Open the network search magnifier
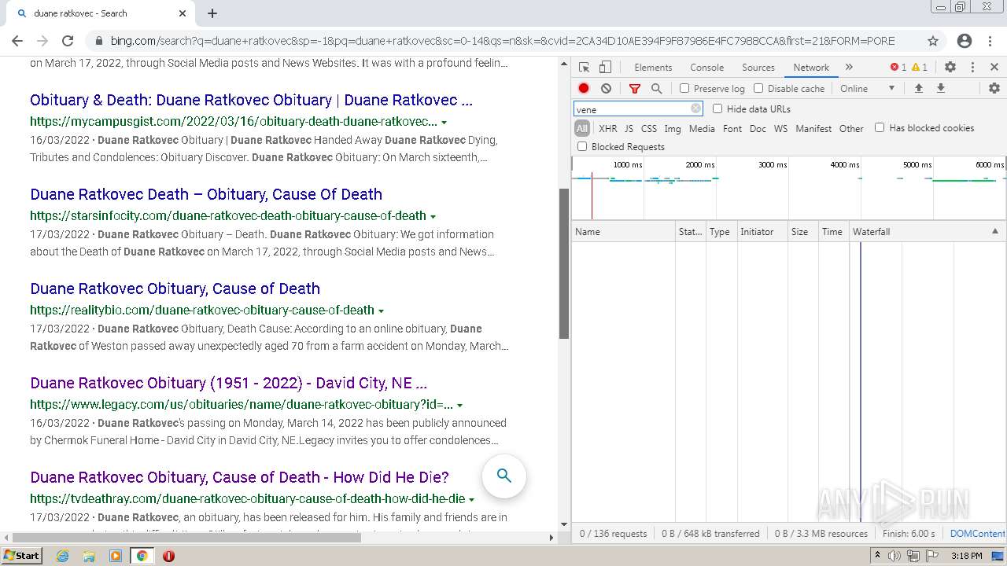 657,89
